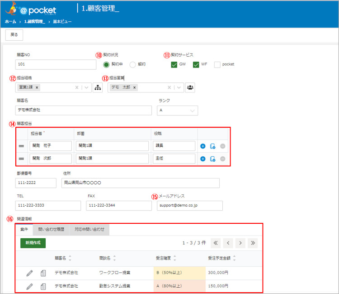Click the 課長 position field
Screen dimensions: 339x294
tap(174, 146)
